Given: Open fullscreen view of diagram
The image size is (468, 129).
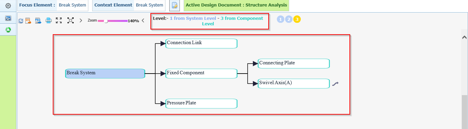Looking at the screenshot, I should click(59, 21).
